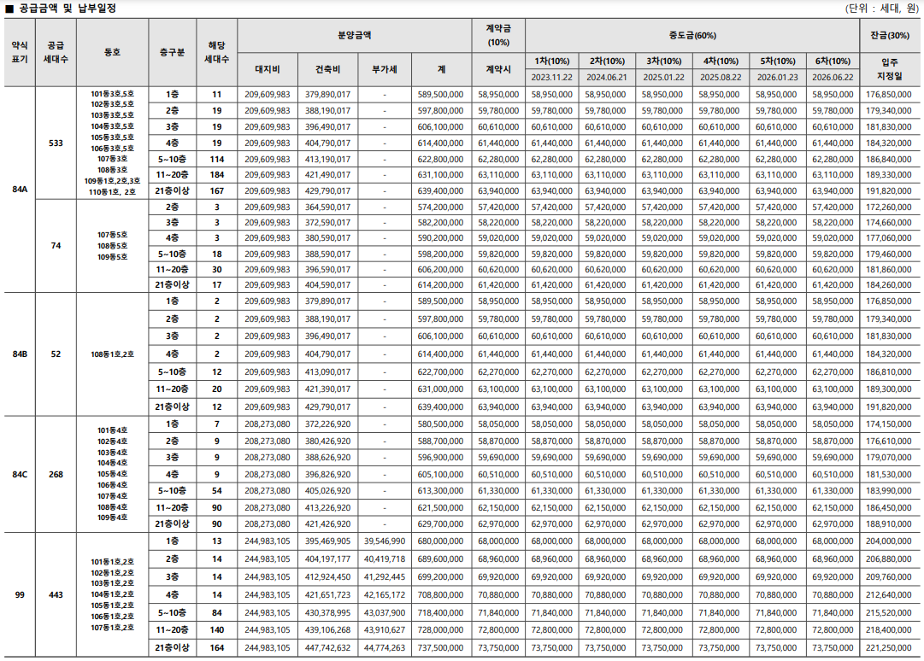924x661 pixels.
Task: Click balance amount 186,810,000
Action: [889, 372]
